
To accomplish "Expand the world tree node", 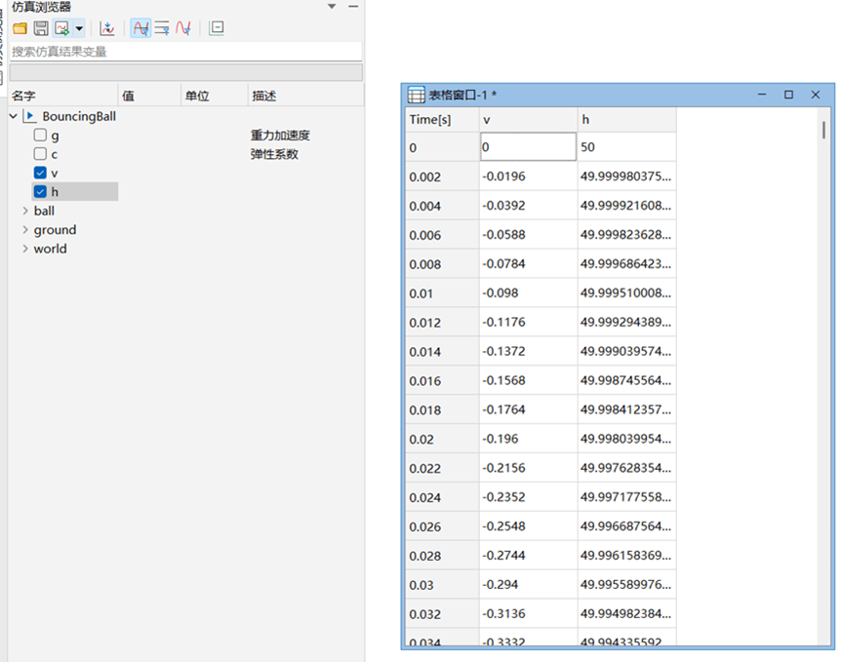I will 25,249.
